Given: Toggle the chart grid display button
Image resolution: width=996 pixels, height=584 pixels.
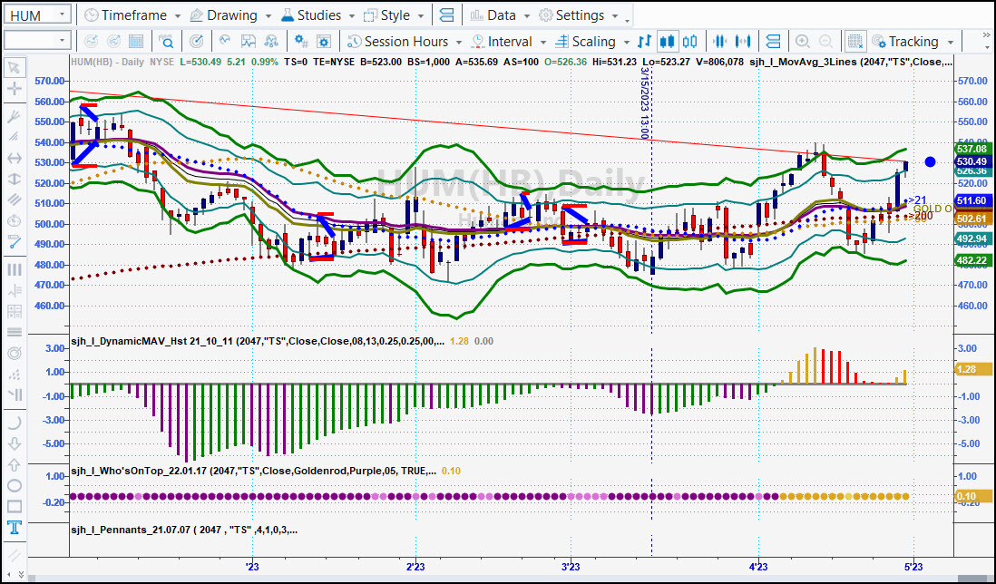Looking at the screenshot, I should (855, 42).
